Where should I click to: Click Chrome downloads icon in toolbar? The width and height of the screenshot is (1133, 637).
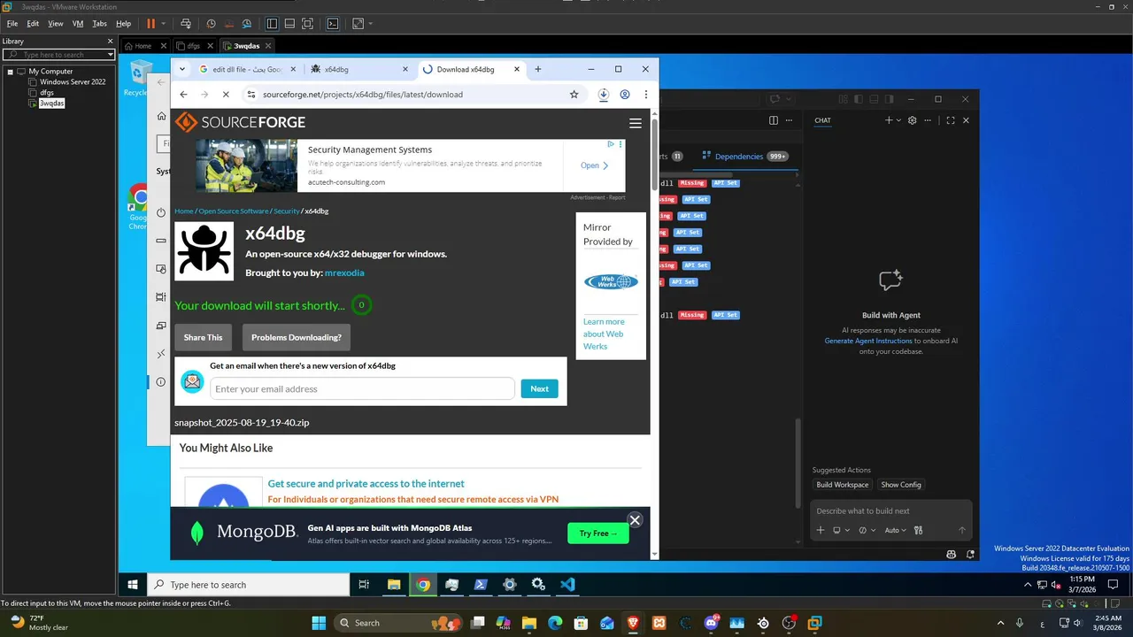(x=603, y=95)
